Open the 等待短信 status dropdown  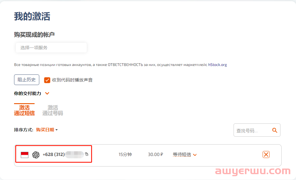click(x=185, y=154)
